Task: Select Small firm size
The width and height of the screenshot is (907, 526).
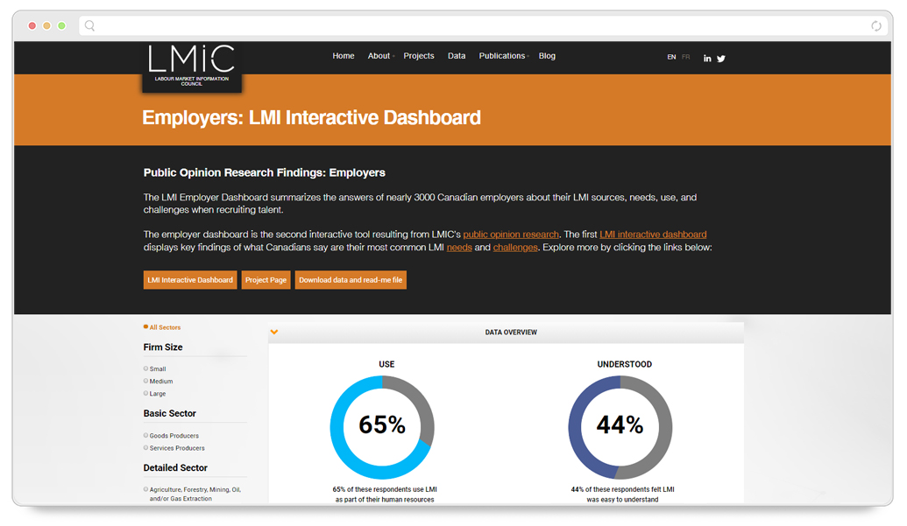Action: (154, 368)
